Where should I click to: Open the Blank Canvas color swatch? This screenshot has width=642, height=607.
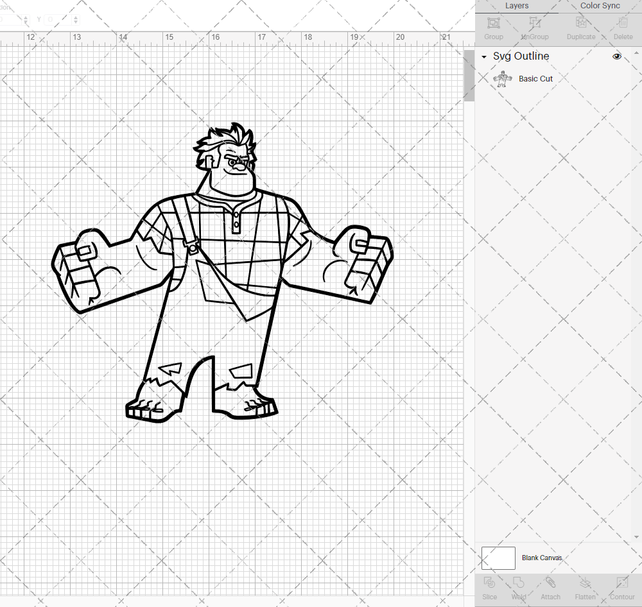498,558
